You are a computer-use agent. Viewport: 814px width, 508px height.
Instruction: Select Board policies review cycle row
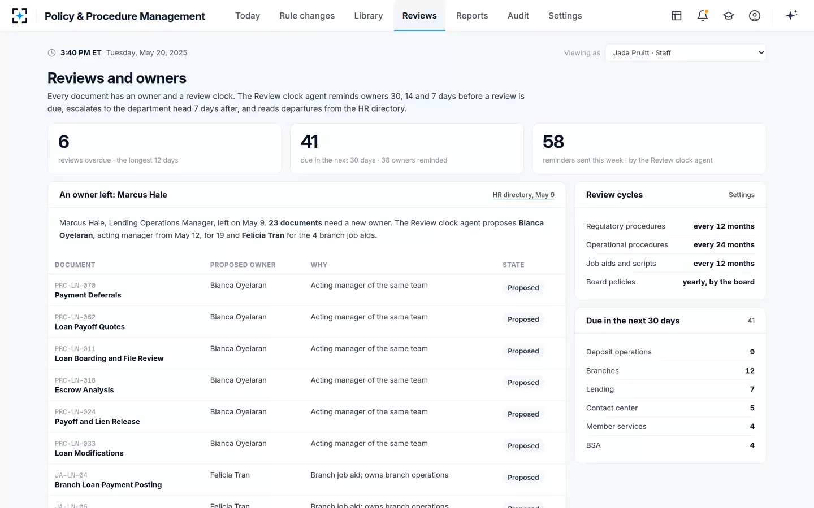(x=670, y=282)
